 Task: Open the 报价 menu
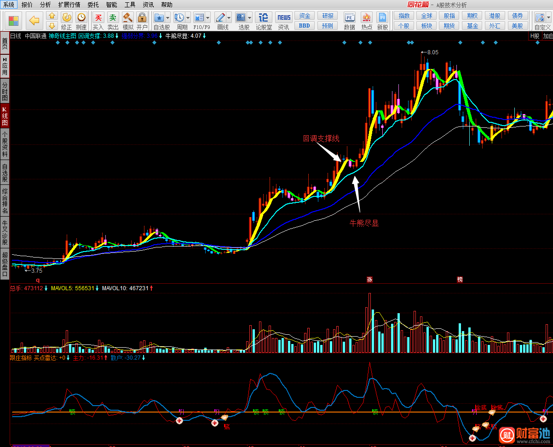coord(27,5)
